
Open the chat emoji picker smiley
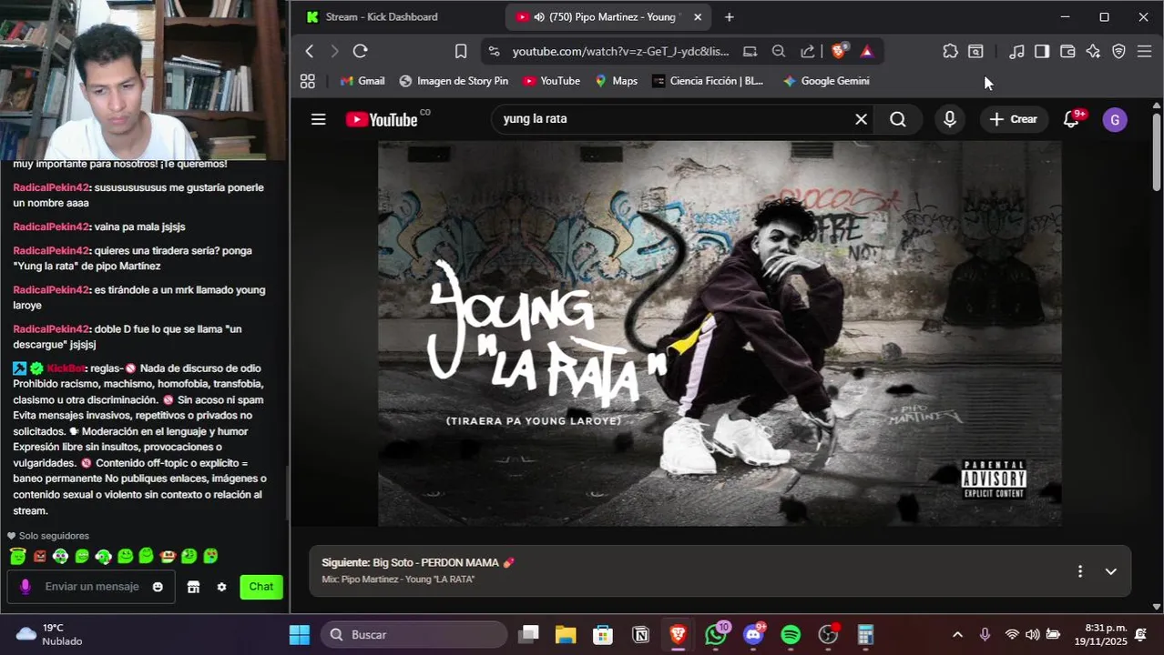[158, 587]
